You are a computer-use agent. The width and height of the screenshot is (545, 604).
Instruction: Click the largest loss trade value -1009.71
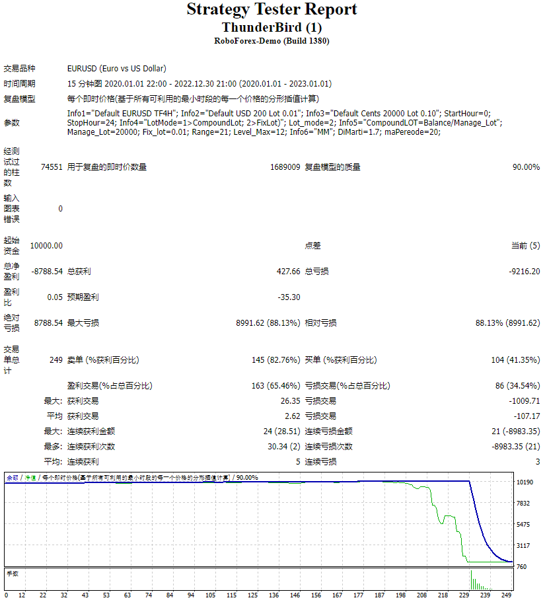click(x=525, y=401)
